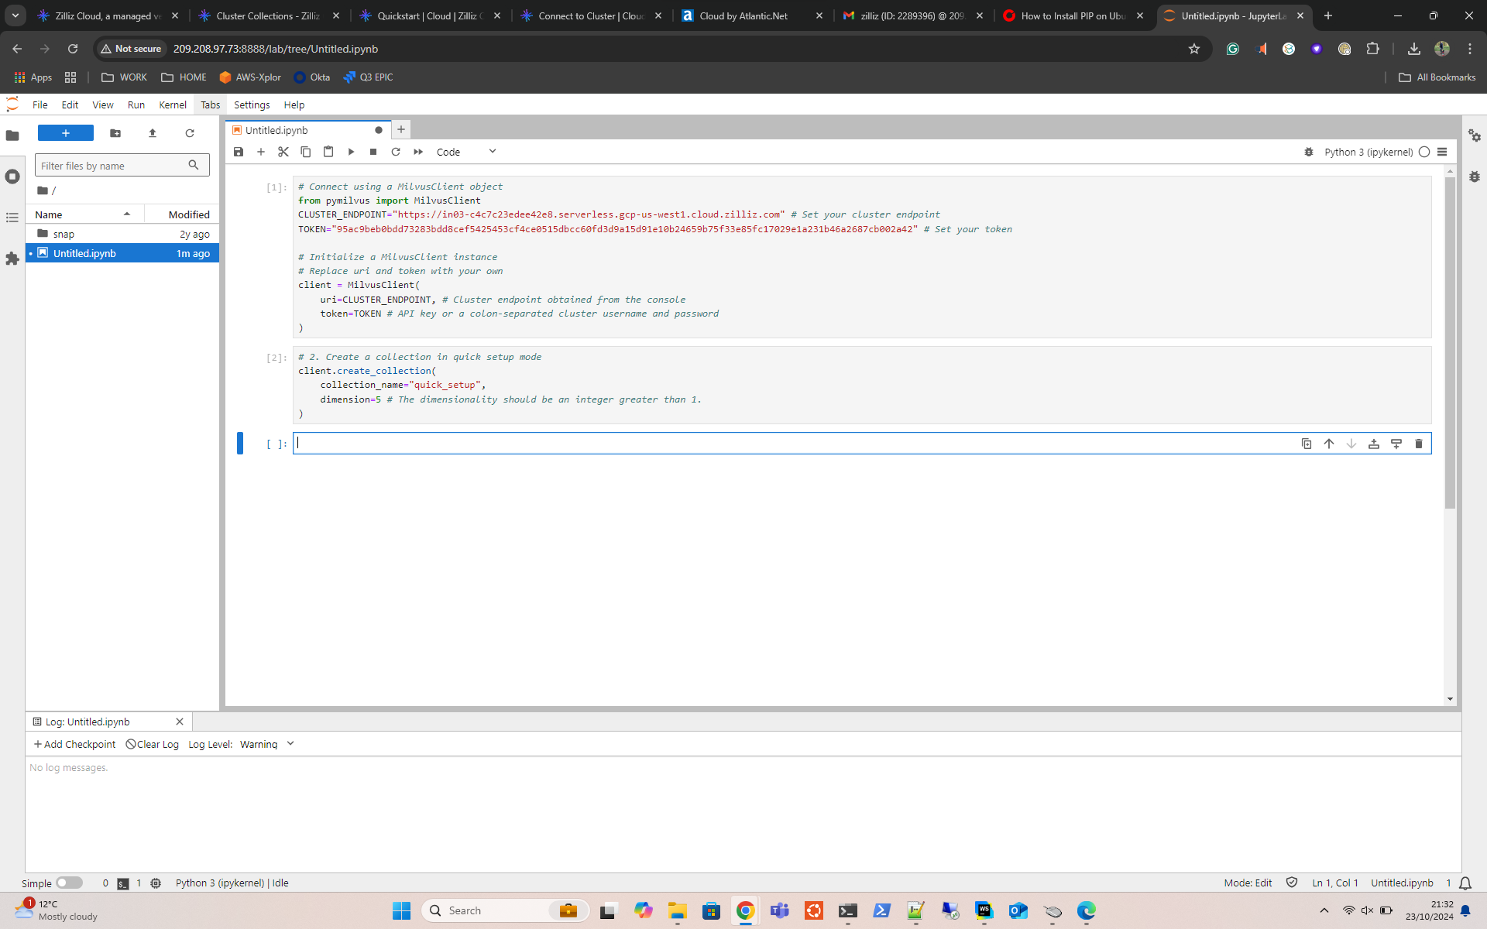This screenshot has height=929, width=1487.
Task: Save the notebook with the floppy icon
Action: pyautogui.click(x=239, y=152)
